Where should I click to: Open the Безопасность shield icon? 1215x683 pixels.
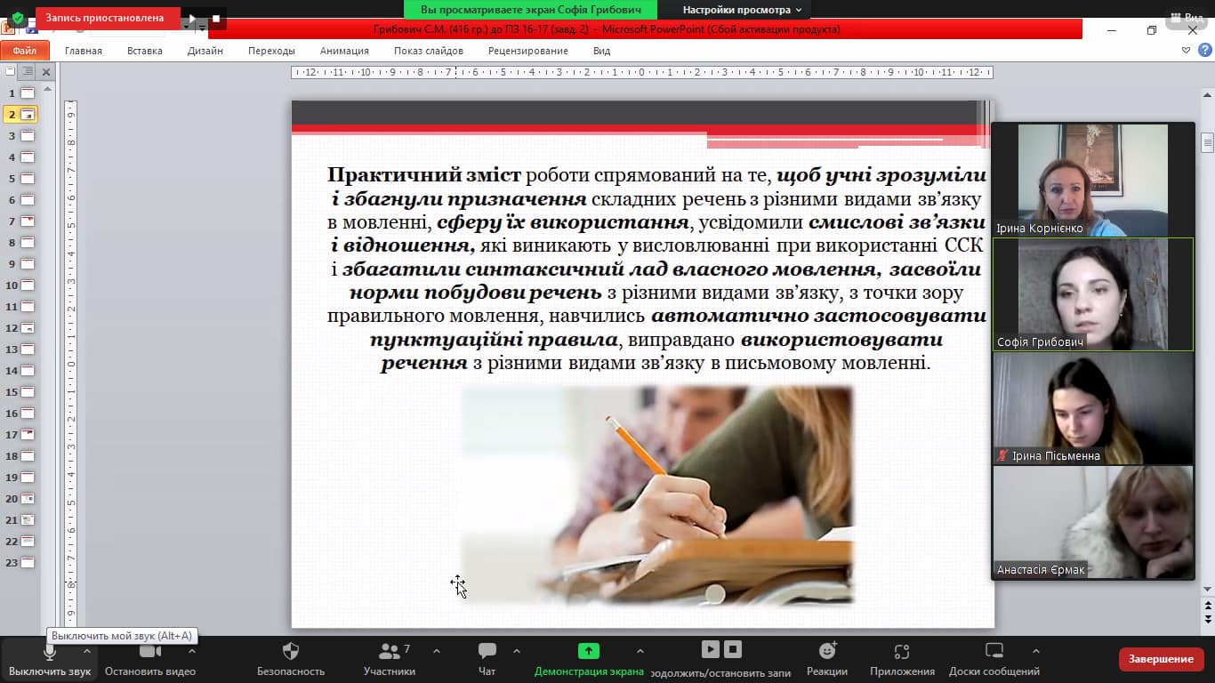290,651
